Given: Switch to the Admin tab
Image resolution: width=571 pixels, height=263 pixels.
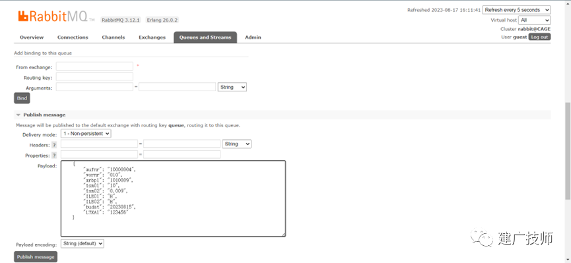Looking at the screenshot, I should (253, 38).
